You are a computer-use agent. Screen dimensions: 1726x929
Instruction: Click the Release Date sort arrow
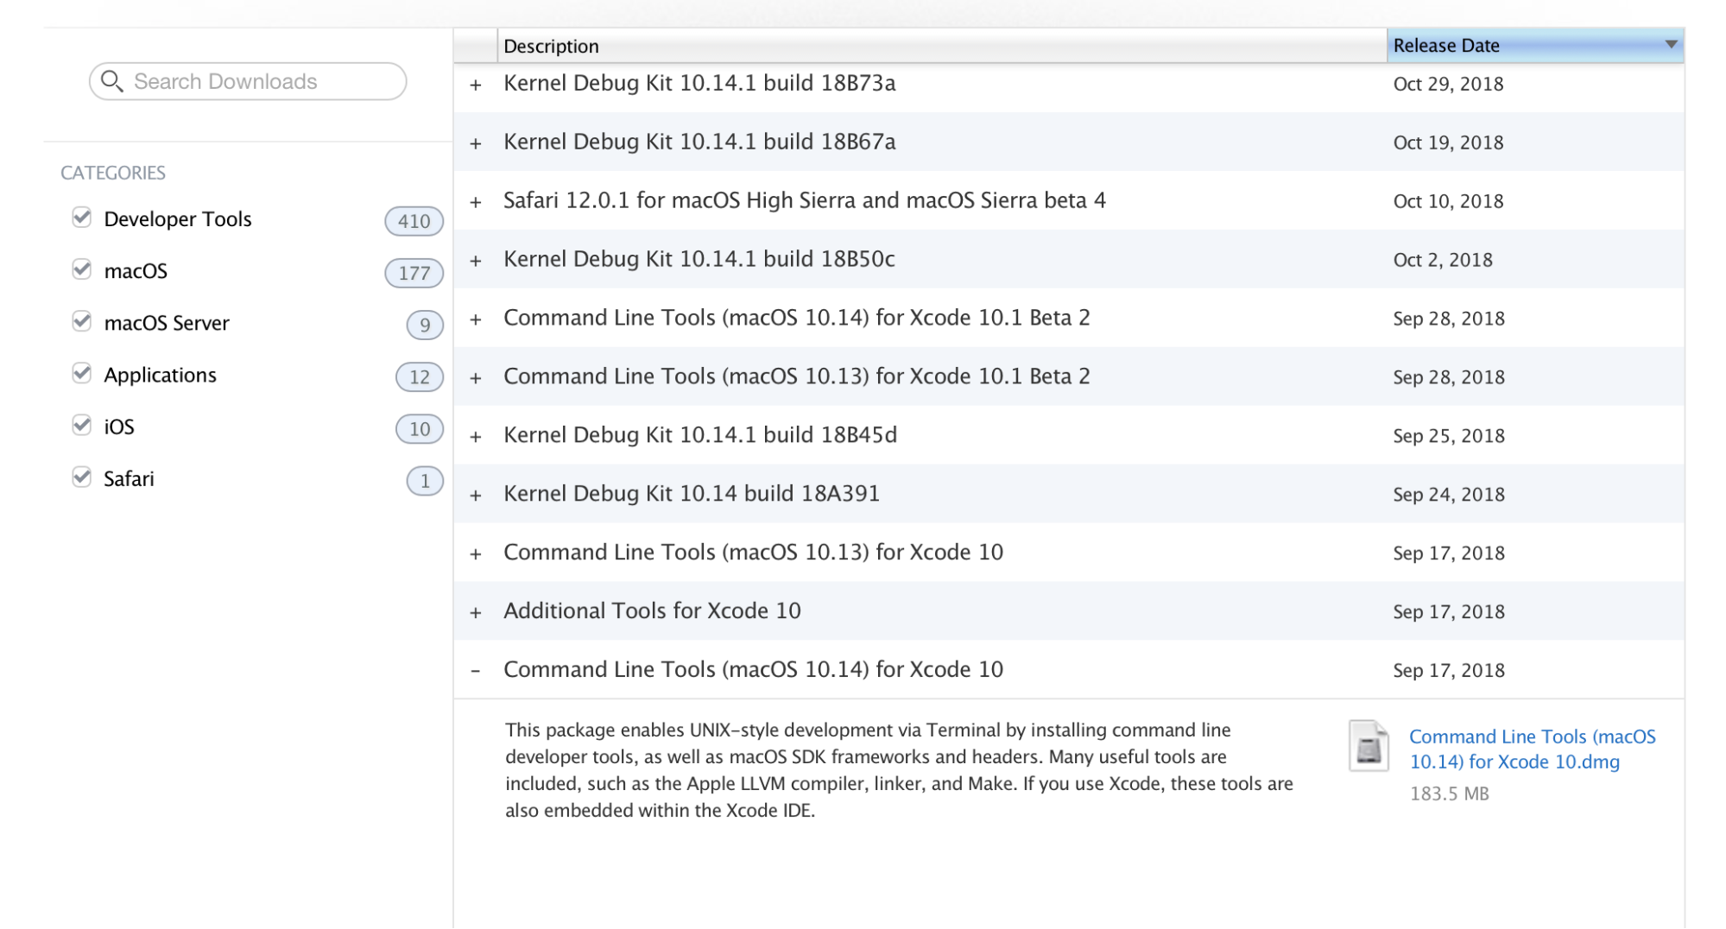[x=1671, y=44]
